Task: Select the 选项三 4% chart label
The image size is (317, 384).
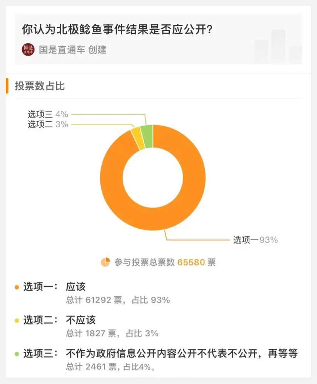Action: 48,114
